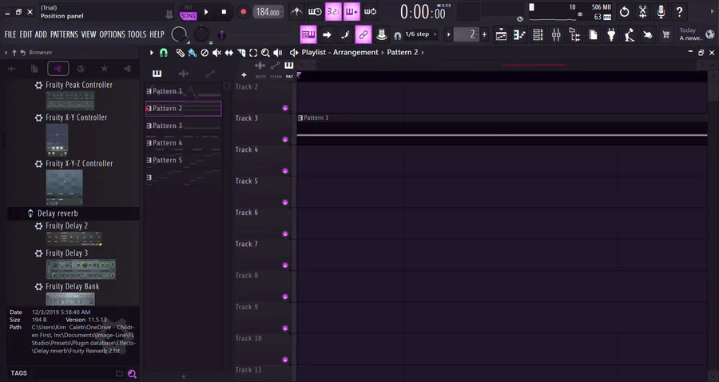Viewport: 719px width, 382px height.
Task: Select the playlist Playback speaker tool
Action: [278, 53]
